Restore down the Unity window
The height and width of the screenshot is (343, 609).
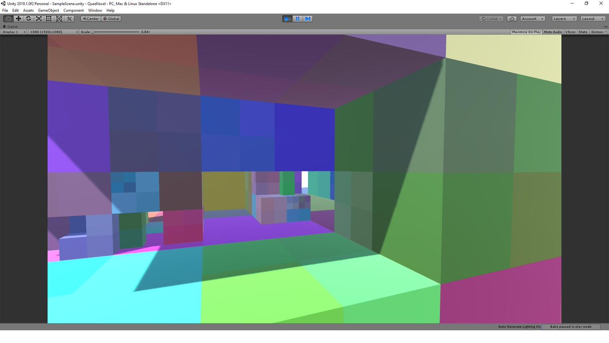(x=587, y=4)
